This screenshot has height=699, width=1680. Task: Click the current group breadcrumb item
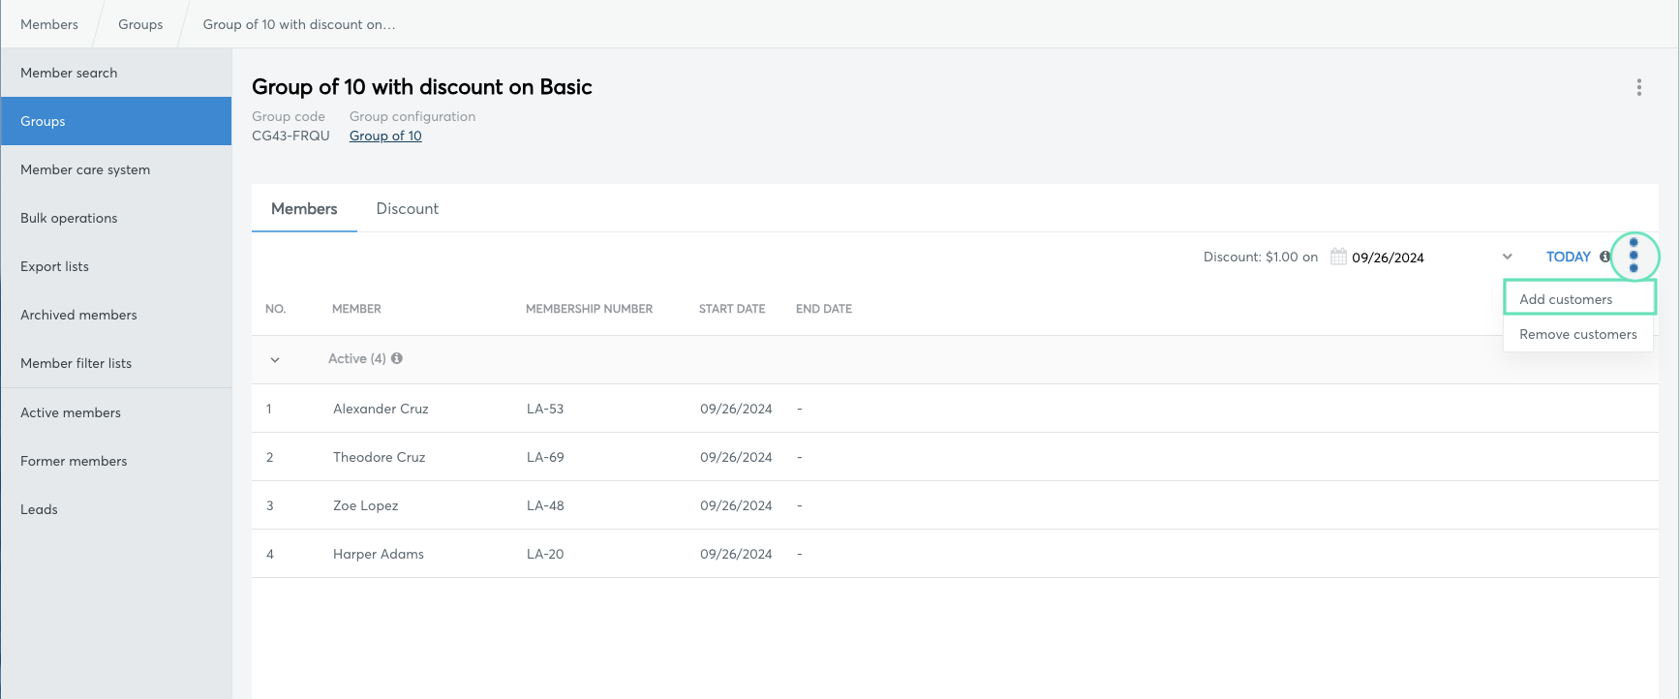pyautogui.click(x=299, y=24)
